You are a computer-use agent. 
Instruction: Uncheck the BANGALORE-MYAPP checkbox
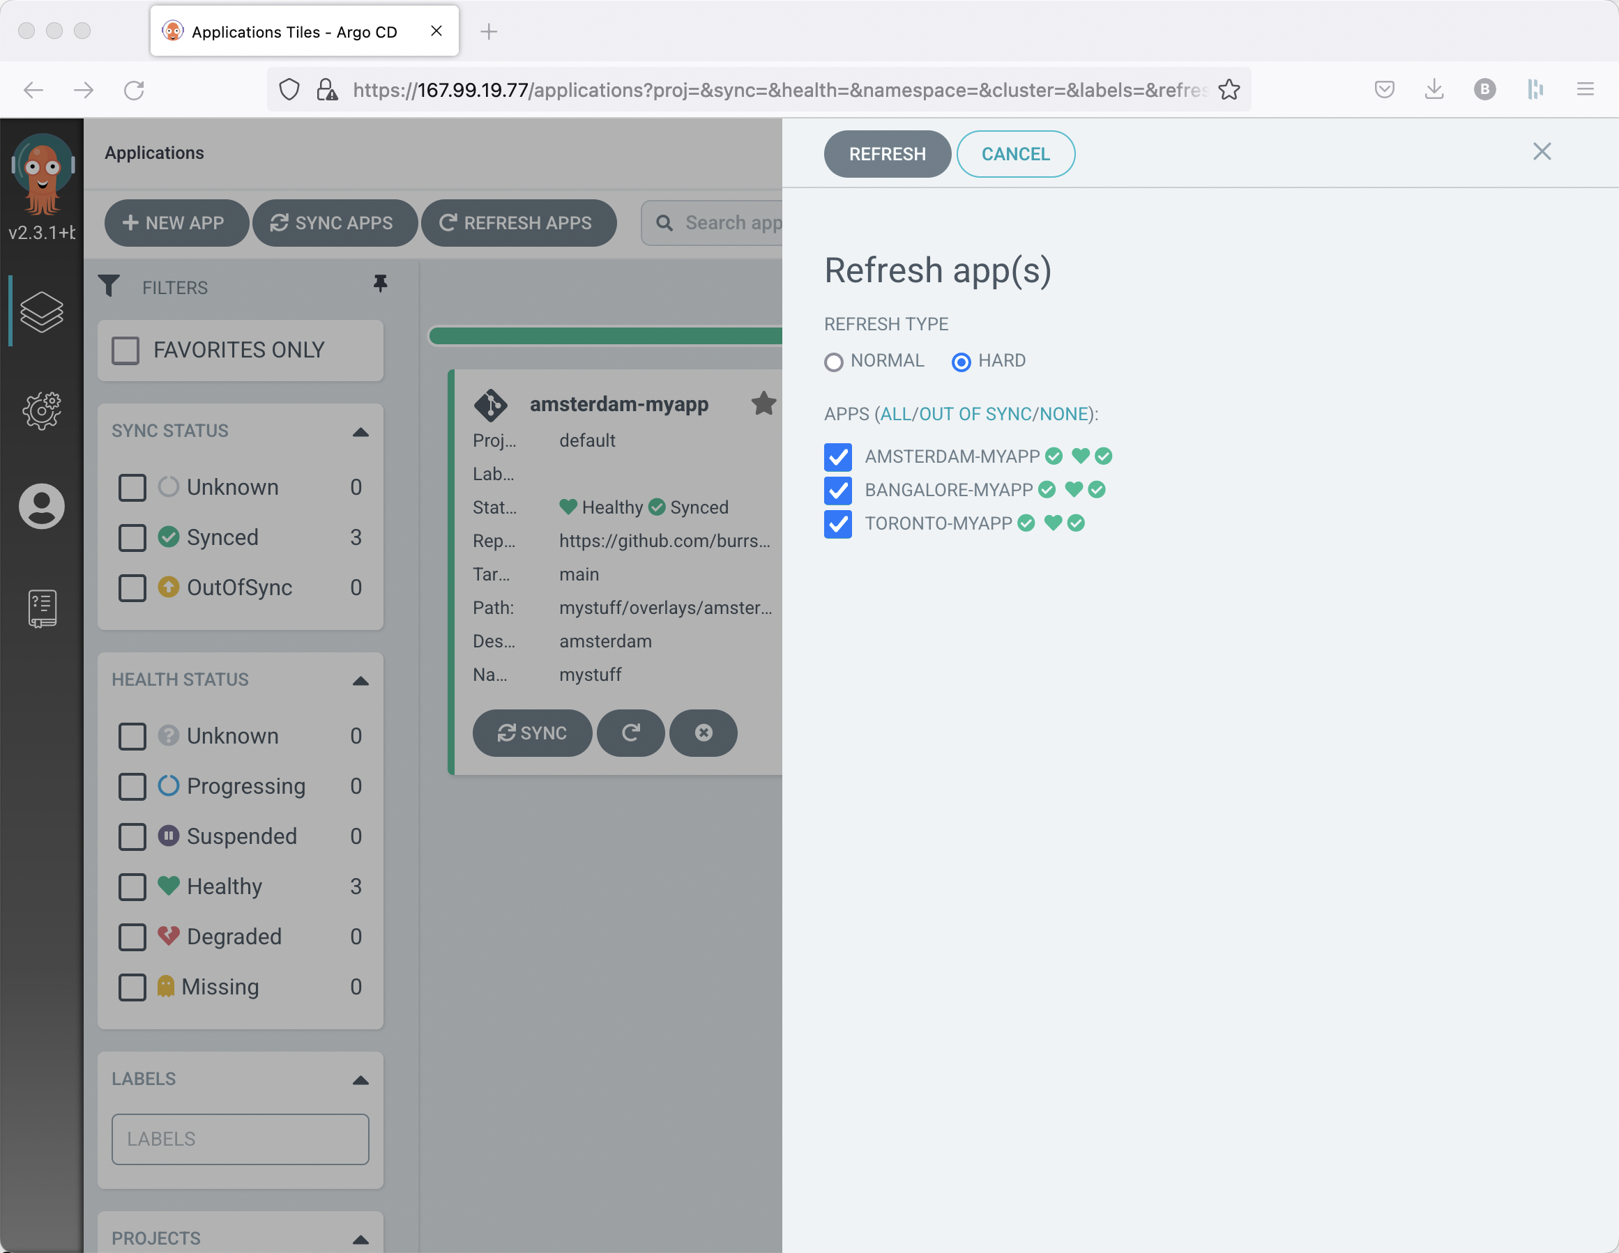pyautogui.click(x=837, y=491)
